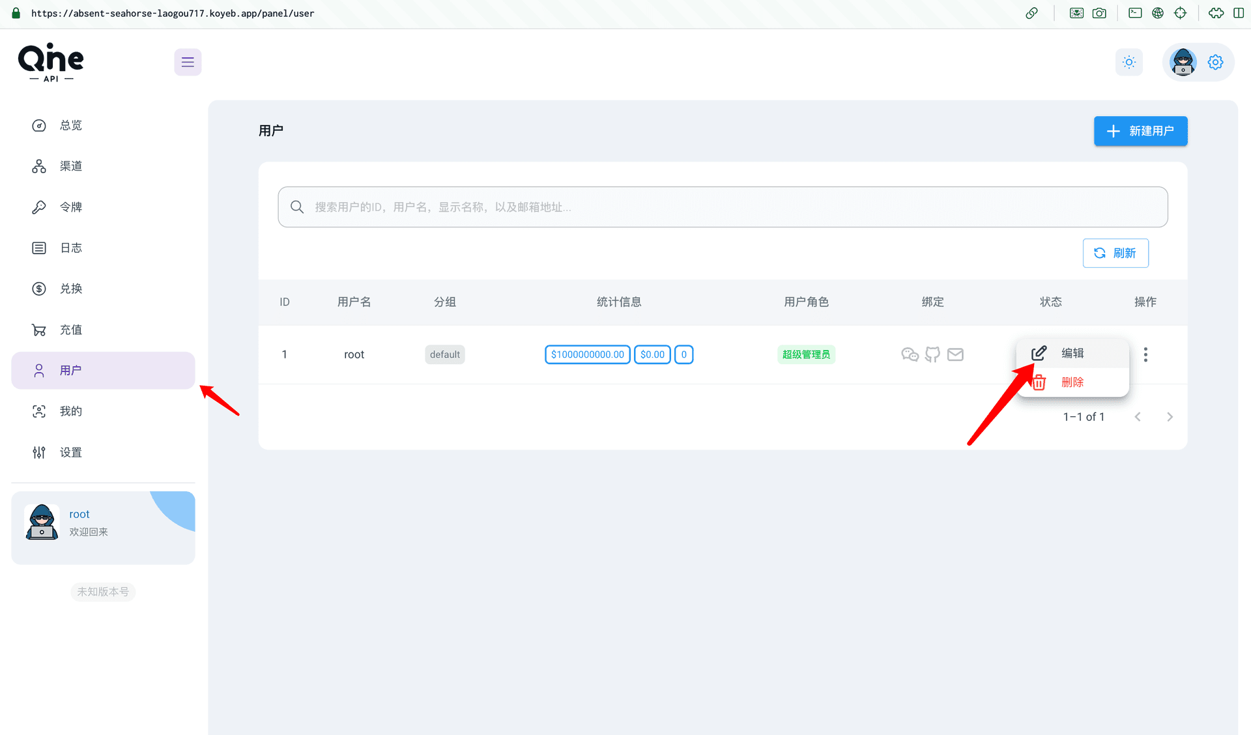Toggle the sidebar hamburger menu

(x=188, y=62)
